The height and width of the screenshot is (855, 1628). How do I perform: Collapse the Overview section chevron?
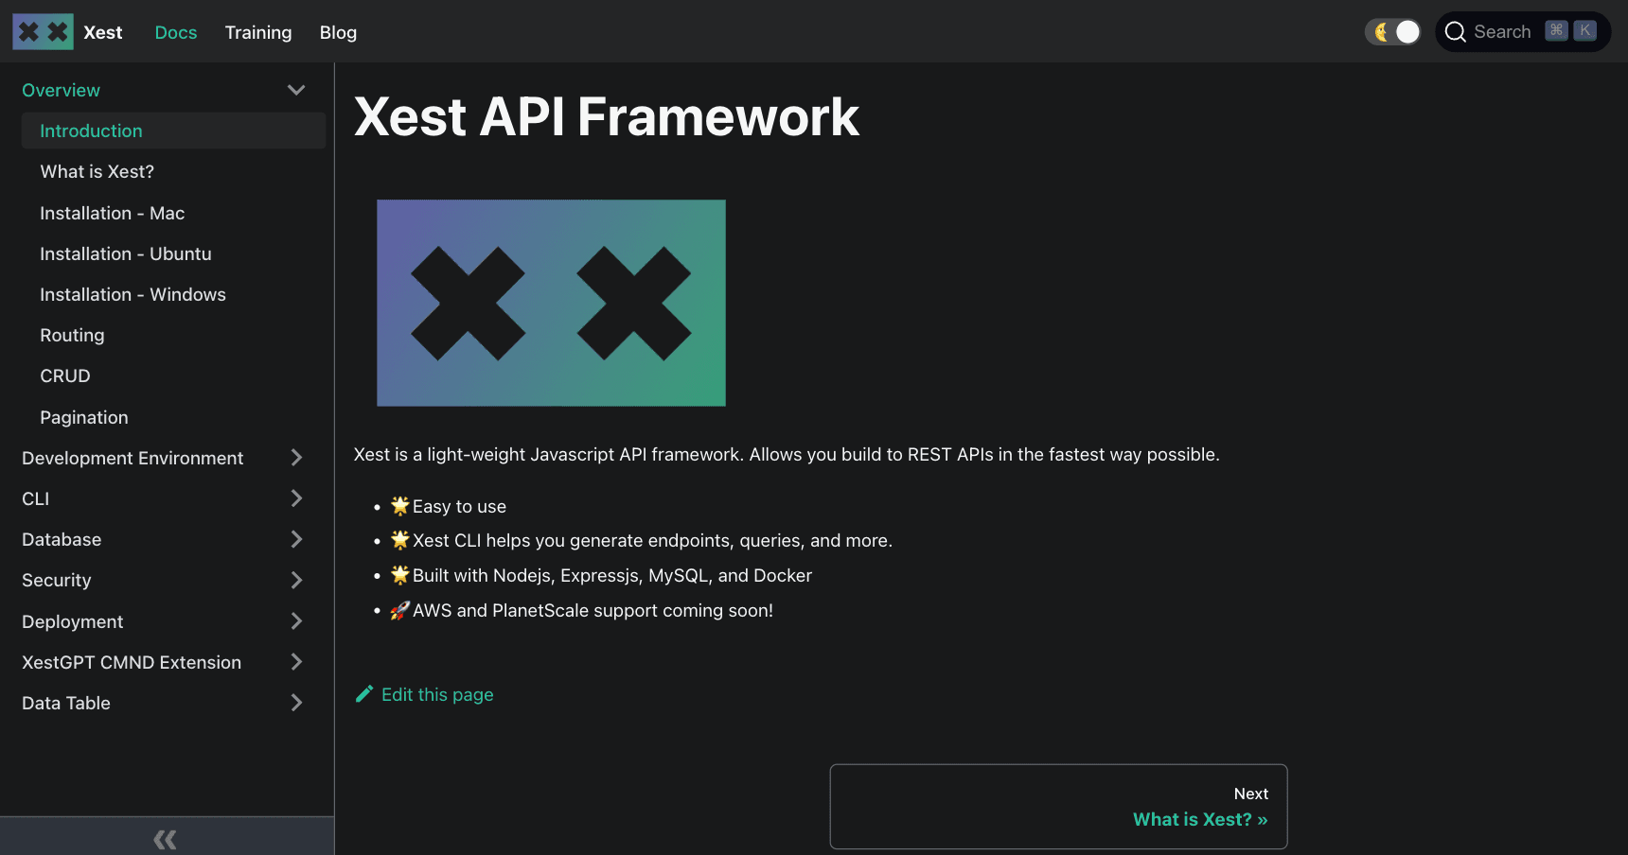point(296,90)
